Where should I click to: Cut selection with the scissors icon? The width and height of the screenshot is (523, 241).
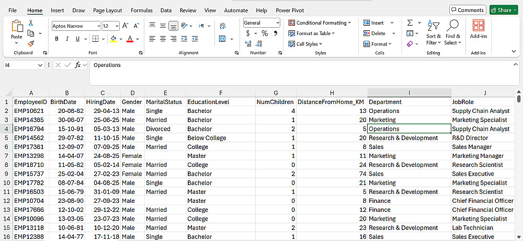point(31,23)
